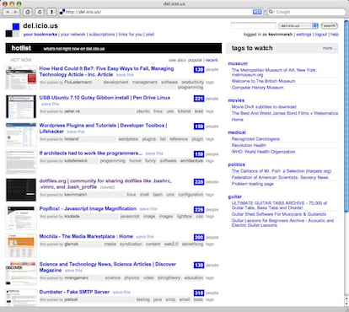Click the wordpress tag on the Wordpress Plugins entry

128,139
